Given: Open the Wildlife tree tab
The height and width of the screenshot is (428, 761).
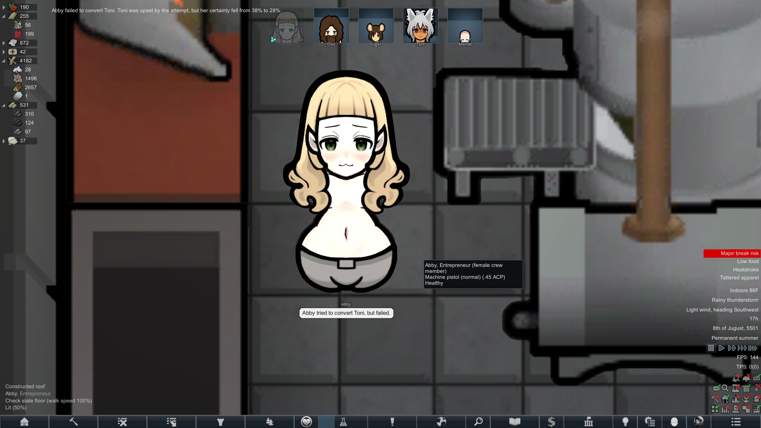Looking at the screenshot, I should [269, 422].
